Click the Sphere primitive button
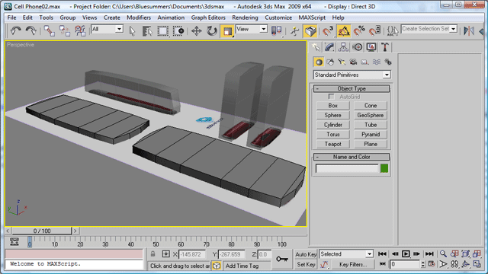This screenshot has height=274, width=488. (333, 115)
